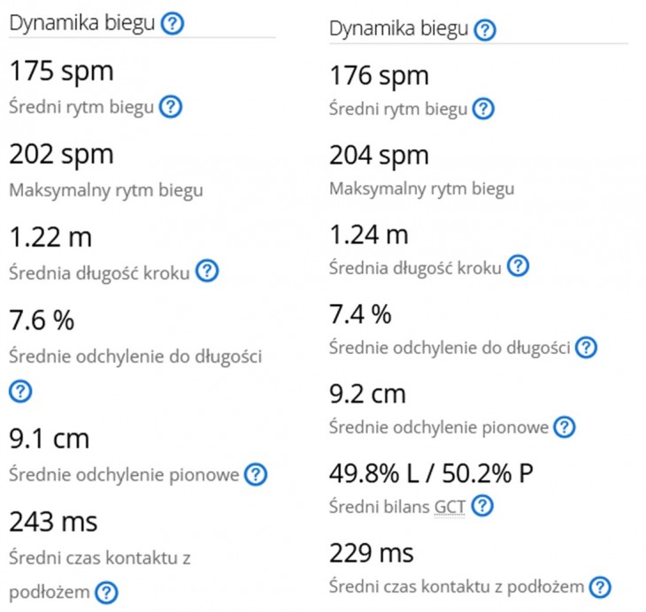Show help for kontaktu z podłożem under 243 ms
The height and width of the screenshot is (612, 646).
coord(106,593)
